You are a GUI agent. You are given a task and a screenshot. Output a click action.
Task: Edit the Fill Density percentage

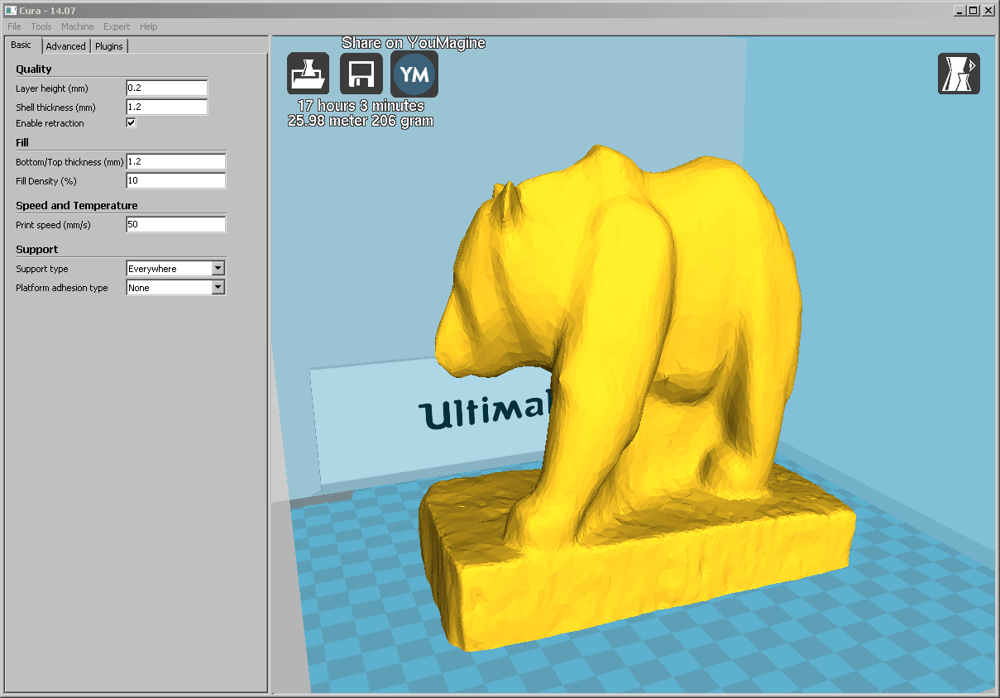(x=175, y=180)
